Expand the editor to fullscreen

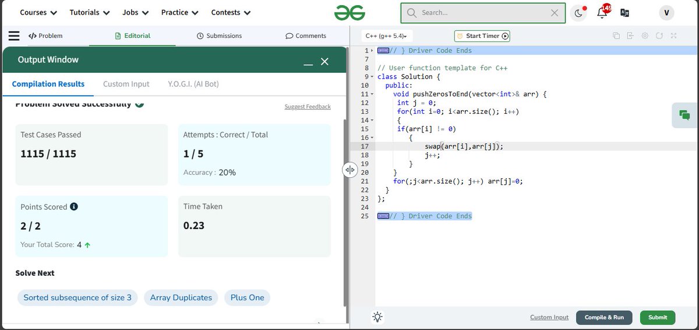[673, 36]
